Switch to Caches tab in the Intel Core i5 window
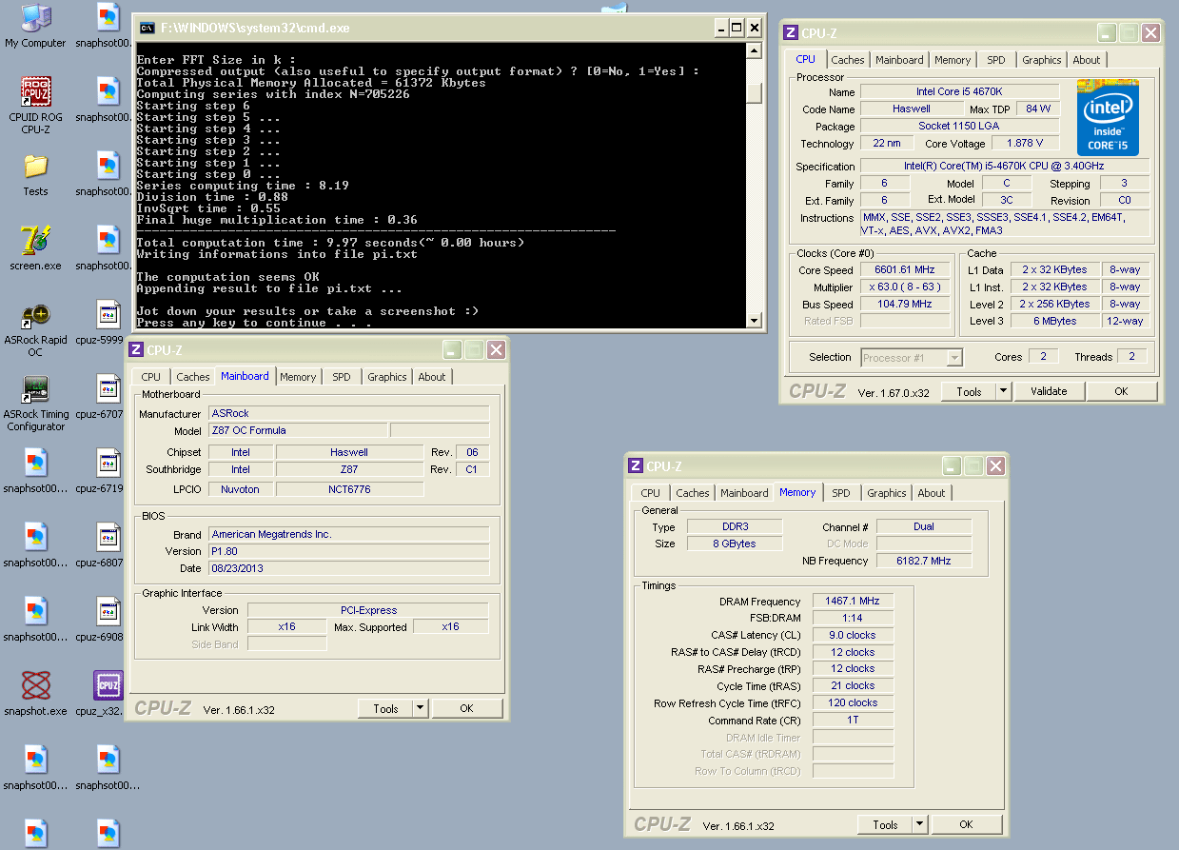Image resolution: width=1179 pixels, height=850 pixels. (847, 60)
